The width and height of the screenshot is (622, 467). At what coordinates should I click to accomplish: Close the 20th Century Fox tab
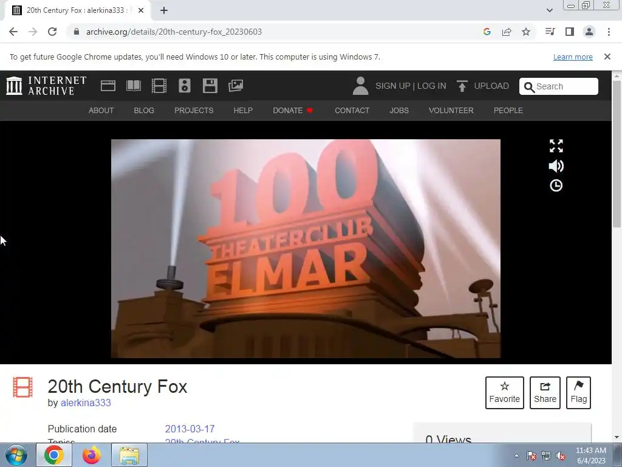click(141, 10)
